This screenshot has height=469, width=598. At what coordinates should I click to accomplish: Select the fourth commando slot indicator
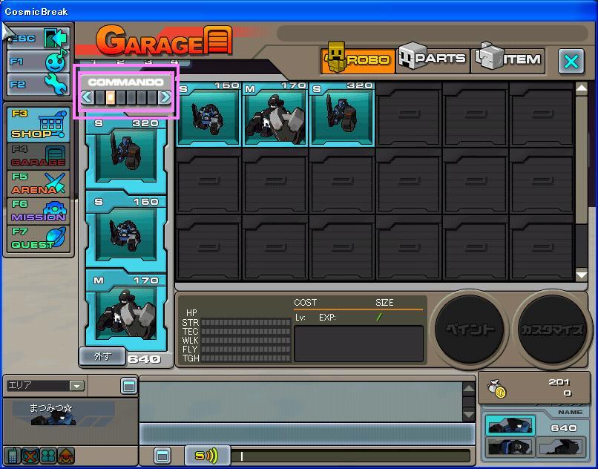click(131, 97)
